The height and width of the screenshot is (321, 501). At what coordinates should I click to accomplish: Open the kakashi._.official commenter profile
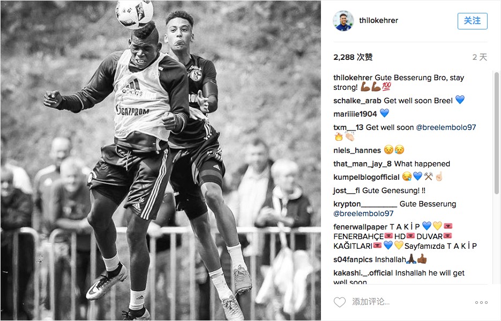pyautogui.click(x=363, y=273)
